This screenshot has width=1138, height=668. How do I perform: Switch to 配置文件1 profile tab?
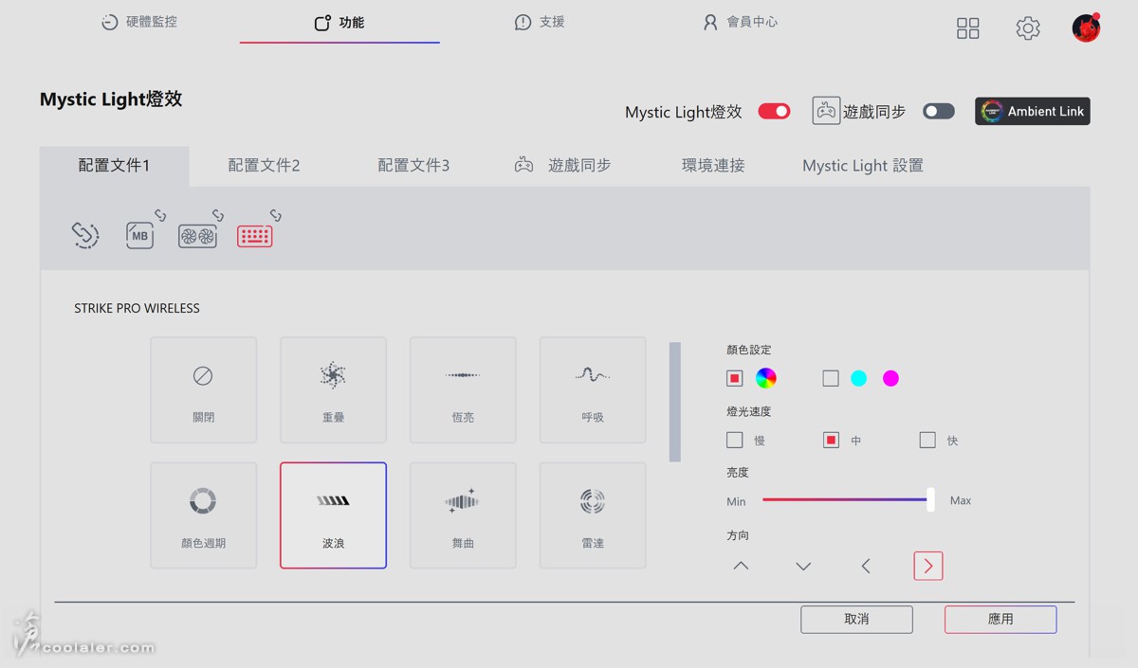click(115, 166)
